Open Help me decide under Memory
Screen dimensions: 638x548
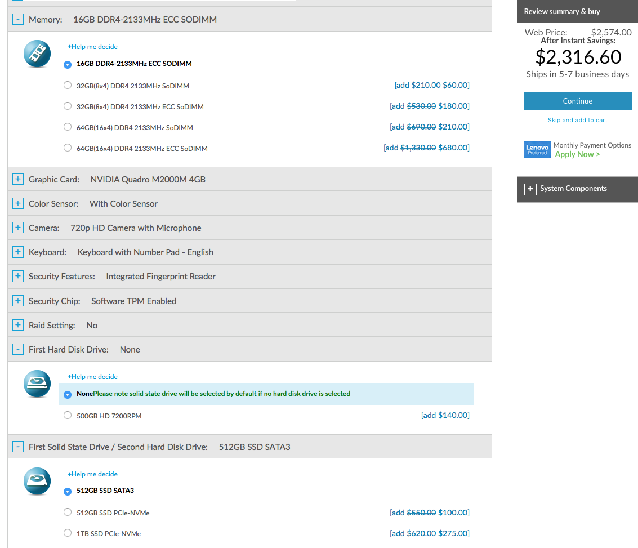click(x=92, y=47)
